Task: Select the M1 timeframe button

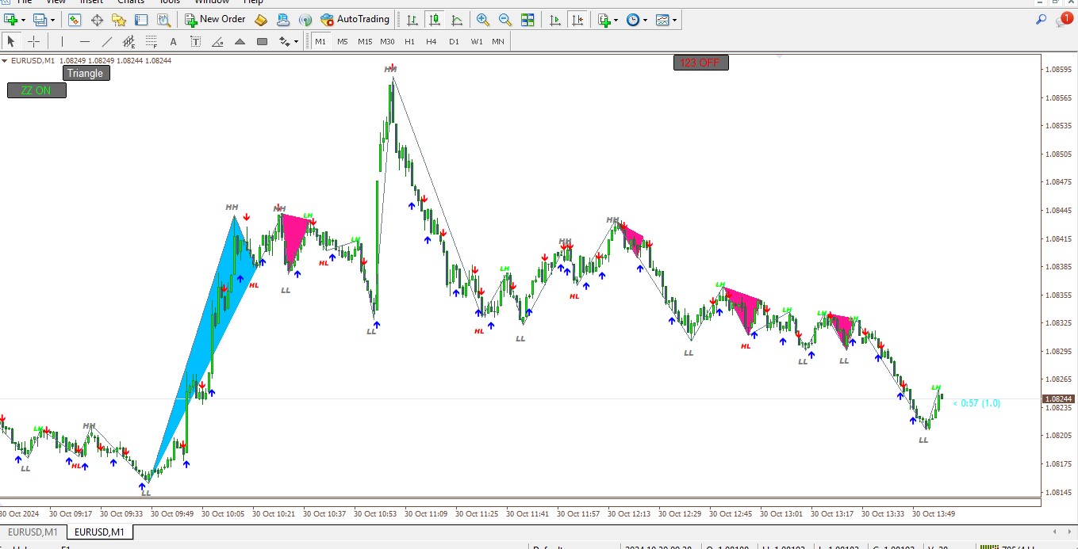Action: tap(320, 41)
